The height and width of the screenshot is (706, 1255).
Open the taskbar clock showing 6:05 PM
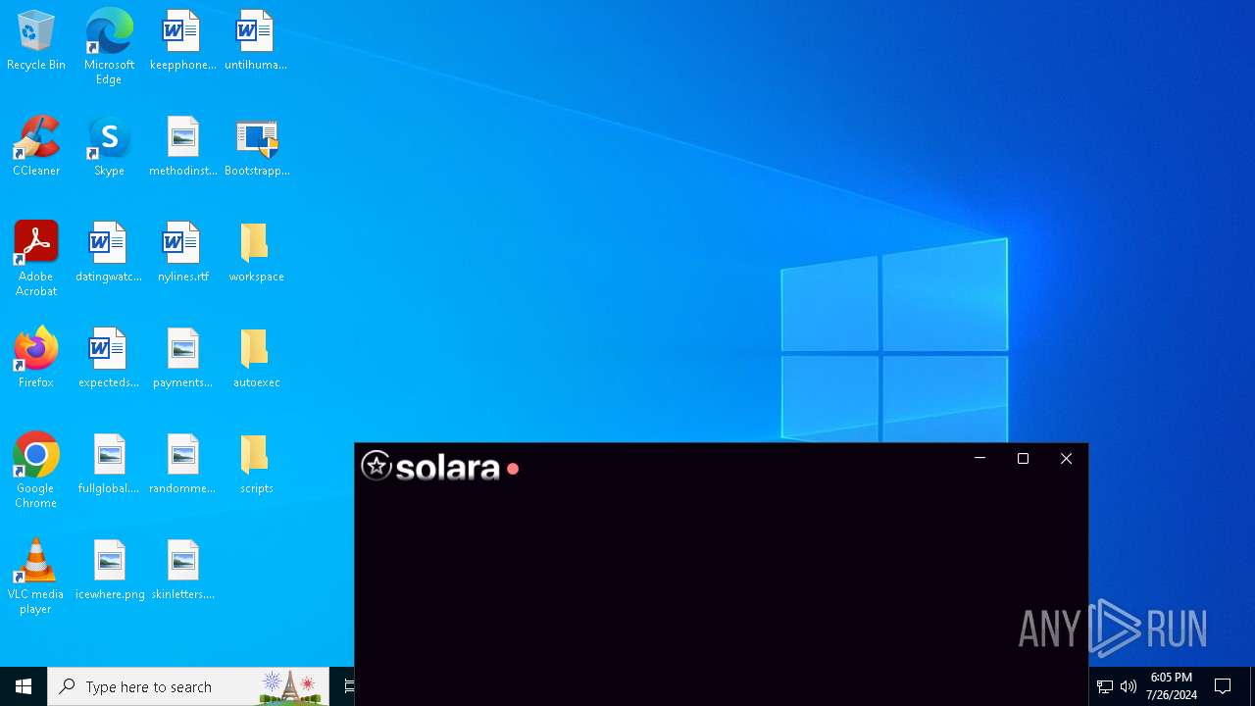1171,686
